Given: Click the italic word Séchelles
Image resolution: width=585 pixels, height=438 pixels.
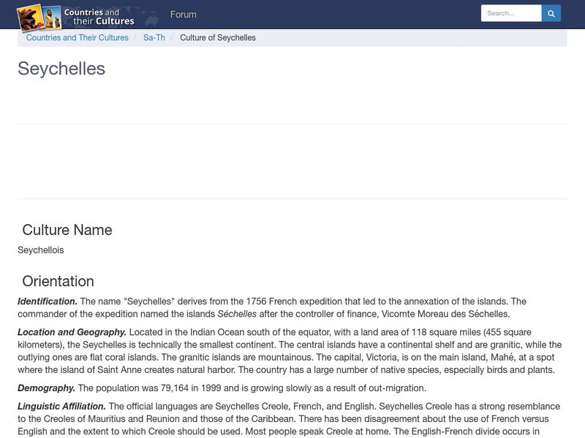Looking at the screenshot, I should (x=237, y=314).
